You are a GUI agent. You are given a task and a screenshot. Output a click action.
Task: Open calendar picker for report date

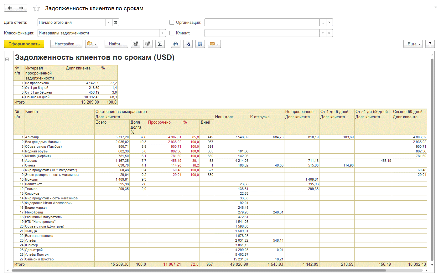pyautogui.click(x=116, y=23)
